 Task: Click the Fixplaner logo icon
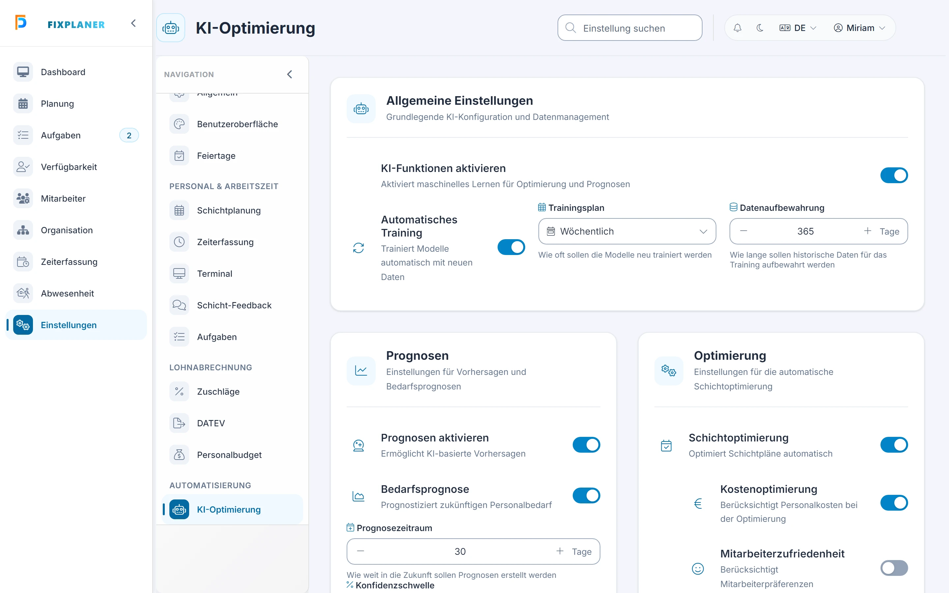[x=21, y=22]
